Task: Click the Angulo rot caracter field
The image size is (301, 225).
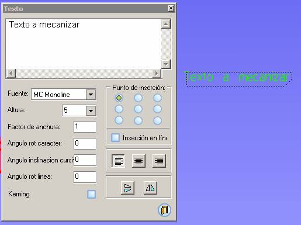Action: click(85, 144)
